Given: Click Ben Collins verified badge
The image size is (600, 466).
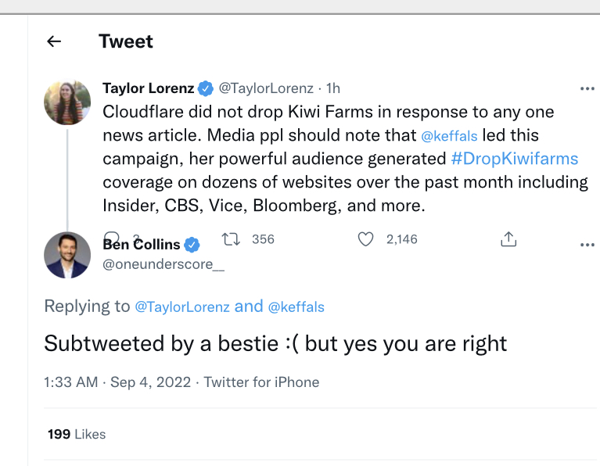Looking at the screenshot, I should point(192,245).
